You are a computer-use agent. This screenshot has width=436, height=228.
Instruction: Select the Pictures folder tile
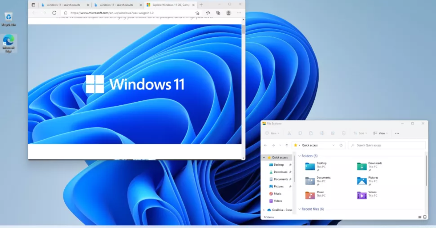click(368, 181)
